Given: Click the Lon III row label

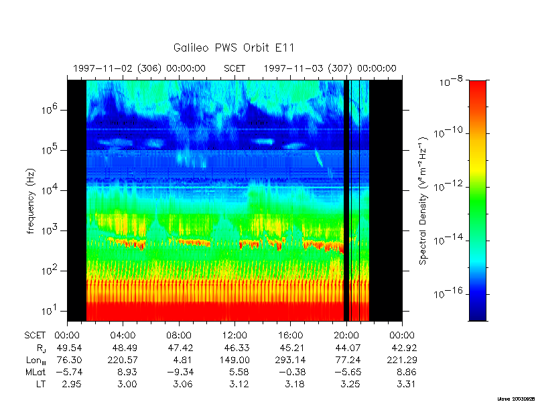Looking at the screenshot, I should pyautogui.click(x=36, y=360).
